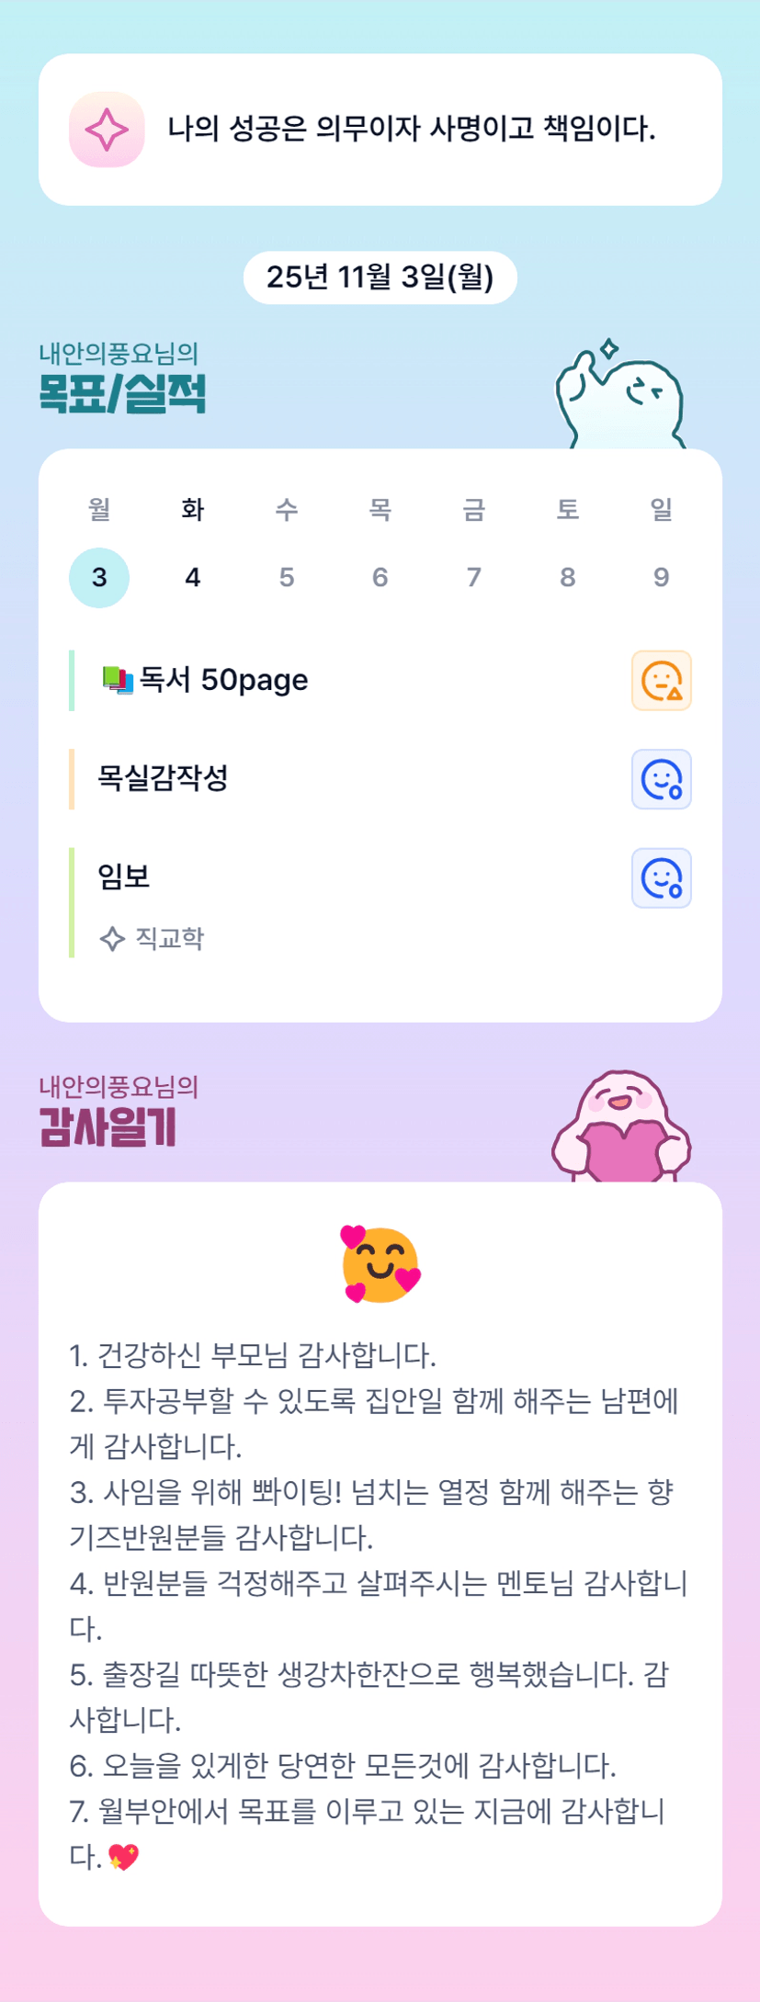This screenshot has height=2002, width=760.
Task: Click the thumbs-up ghost mascot
Action: [620, 398]
